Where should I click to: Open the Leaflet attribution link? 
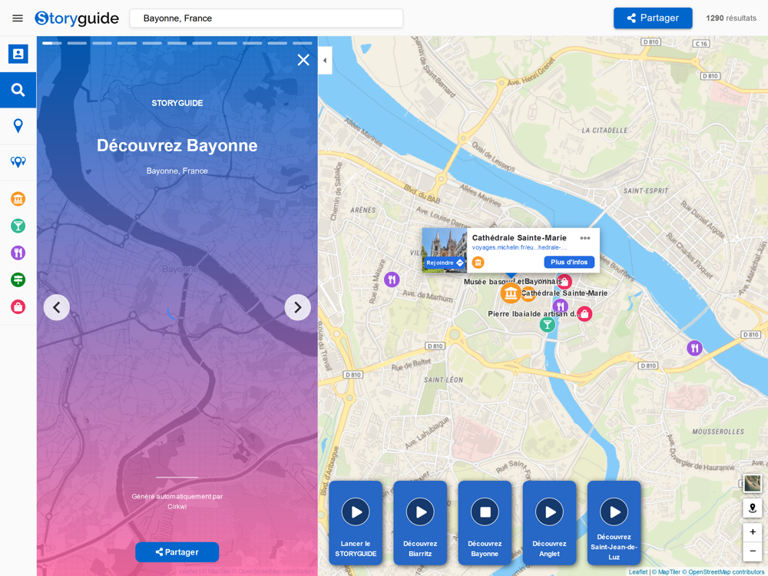coord(637,572)
